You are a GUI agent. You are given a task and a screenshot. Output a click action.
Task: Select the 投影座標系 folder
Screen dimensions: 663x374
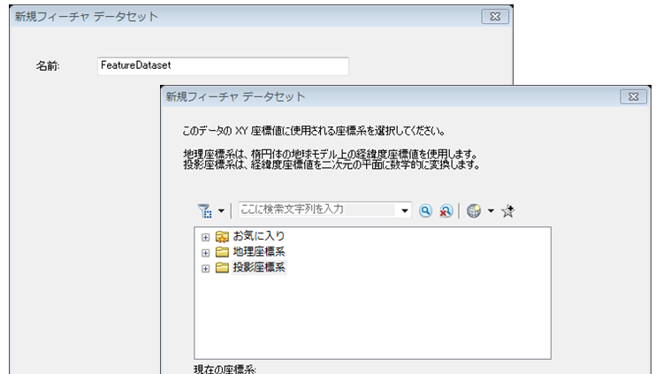(259, 267)
